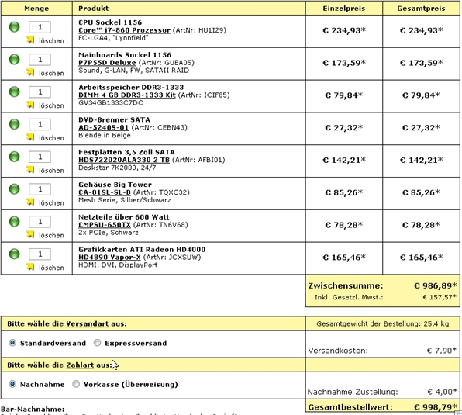
Task: Click yellow delete icon in Core i7-860 row
Action: click(x=30, y=40)
